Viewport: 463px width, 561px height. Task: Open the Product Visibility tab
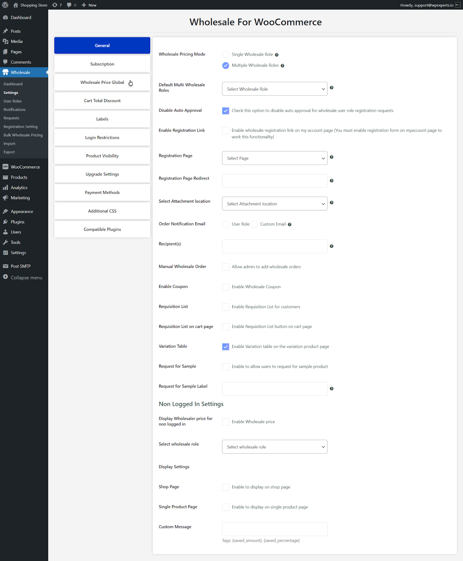tap(102, 156)
